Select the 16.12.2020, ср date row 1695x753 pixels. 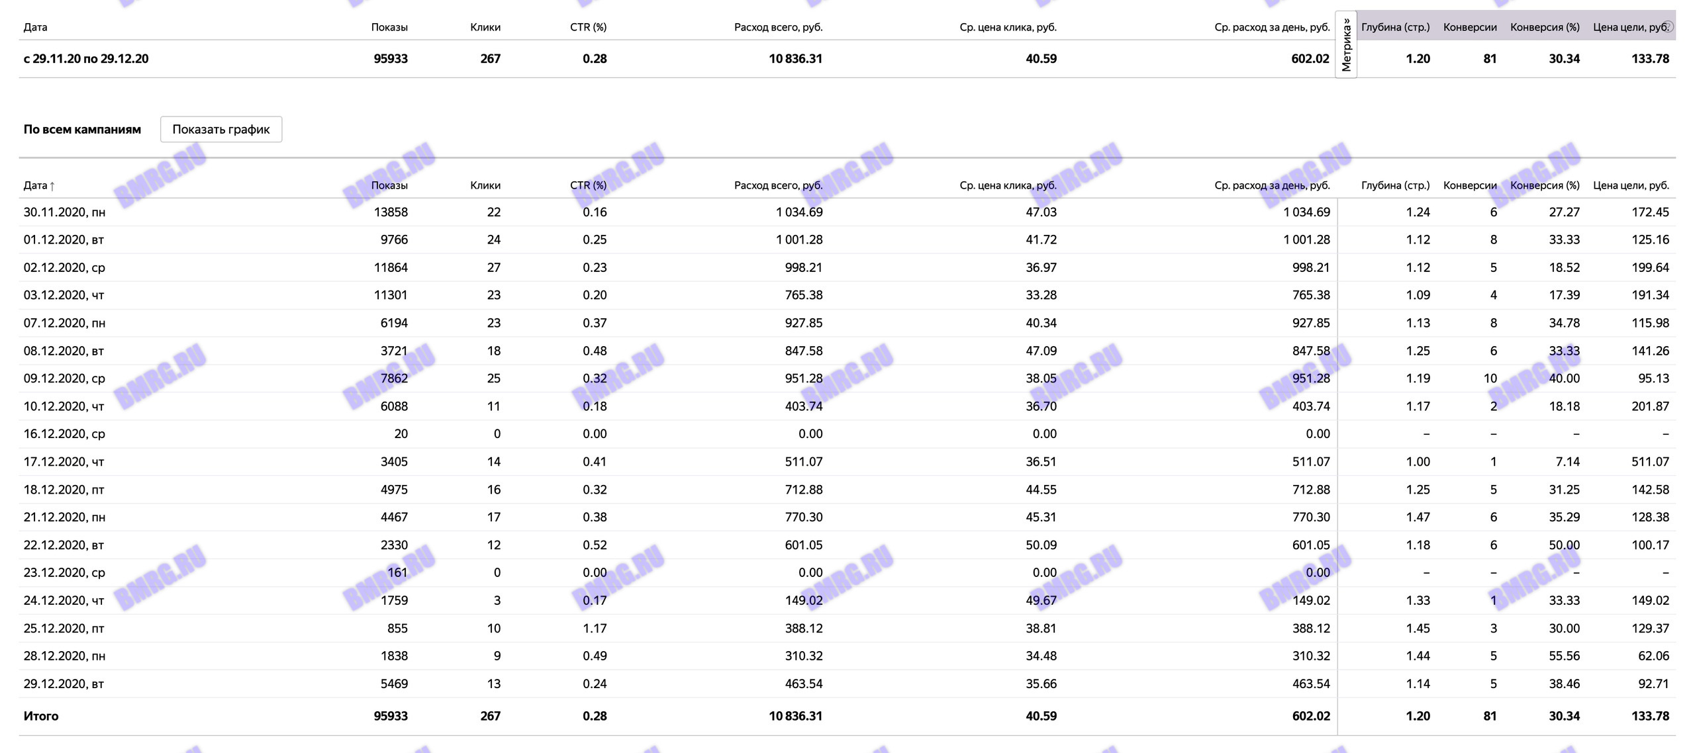click(64, 434)
